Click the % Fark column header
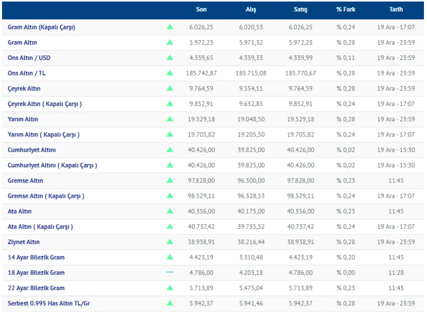Screen dimensions: 427x318 [345, 10]
